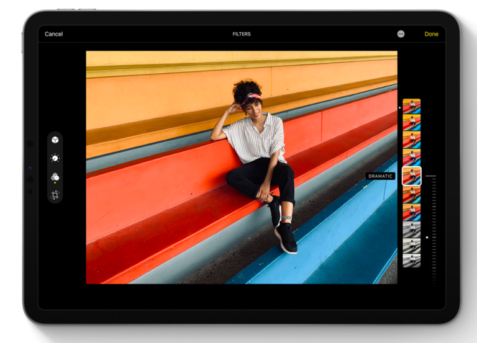Tap Done to save the edit
477x343 pixels.
click(x=432, y=34)
